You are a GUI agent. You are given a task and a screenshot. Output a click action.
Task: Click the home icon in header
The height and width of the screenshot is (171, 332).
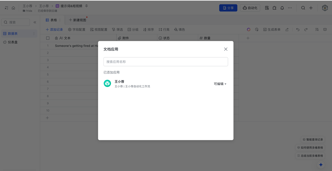13,8
